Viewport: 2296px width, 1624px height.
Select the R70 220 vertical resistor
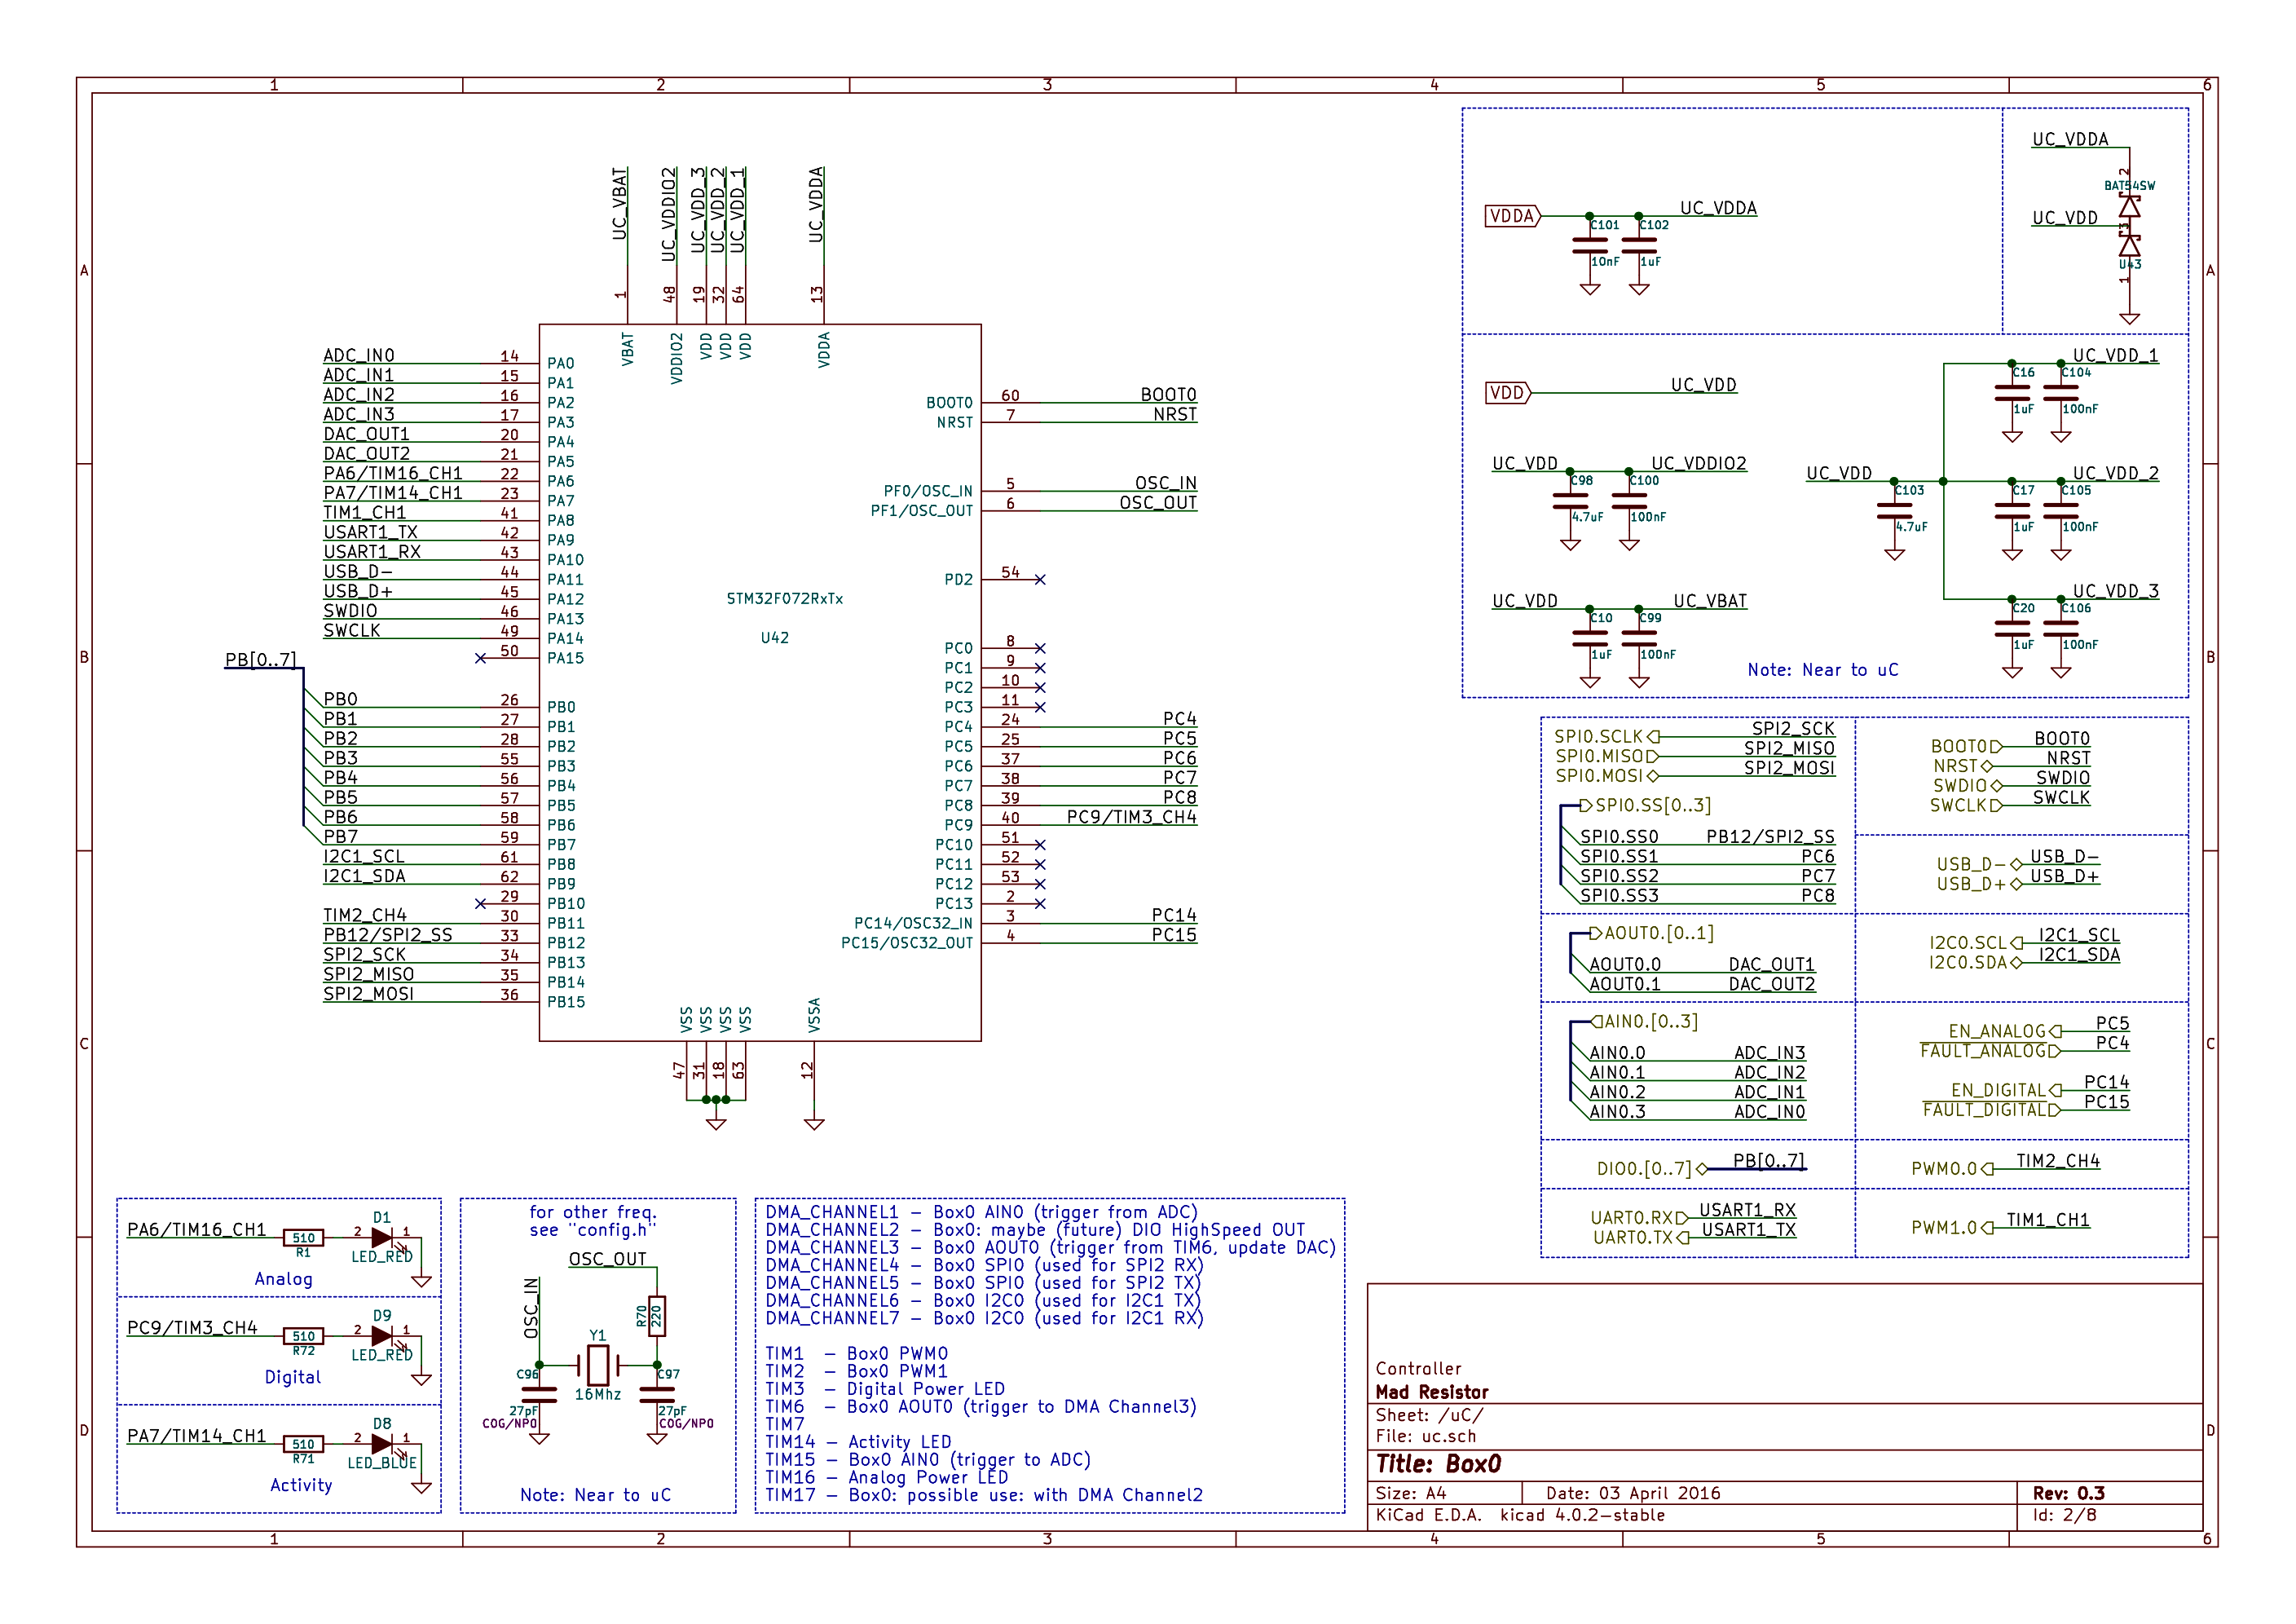tap(657, 1317)
